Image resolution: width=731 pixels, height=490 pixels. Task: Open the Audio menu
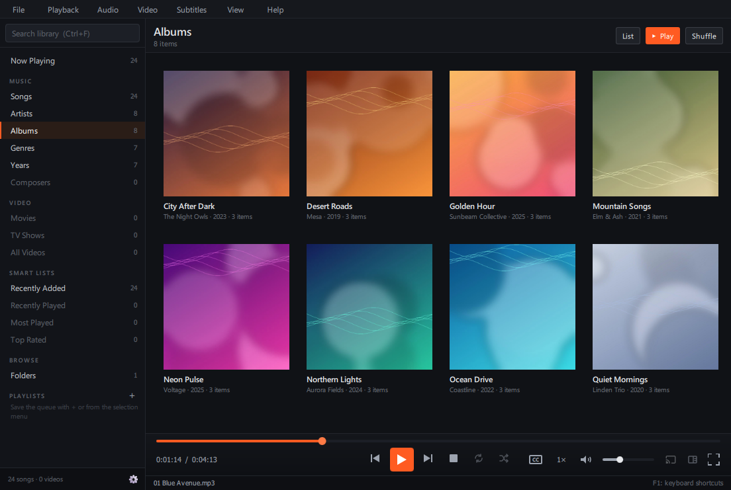108,10
